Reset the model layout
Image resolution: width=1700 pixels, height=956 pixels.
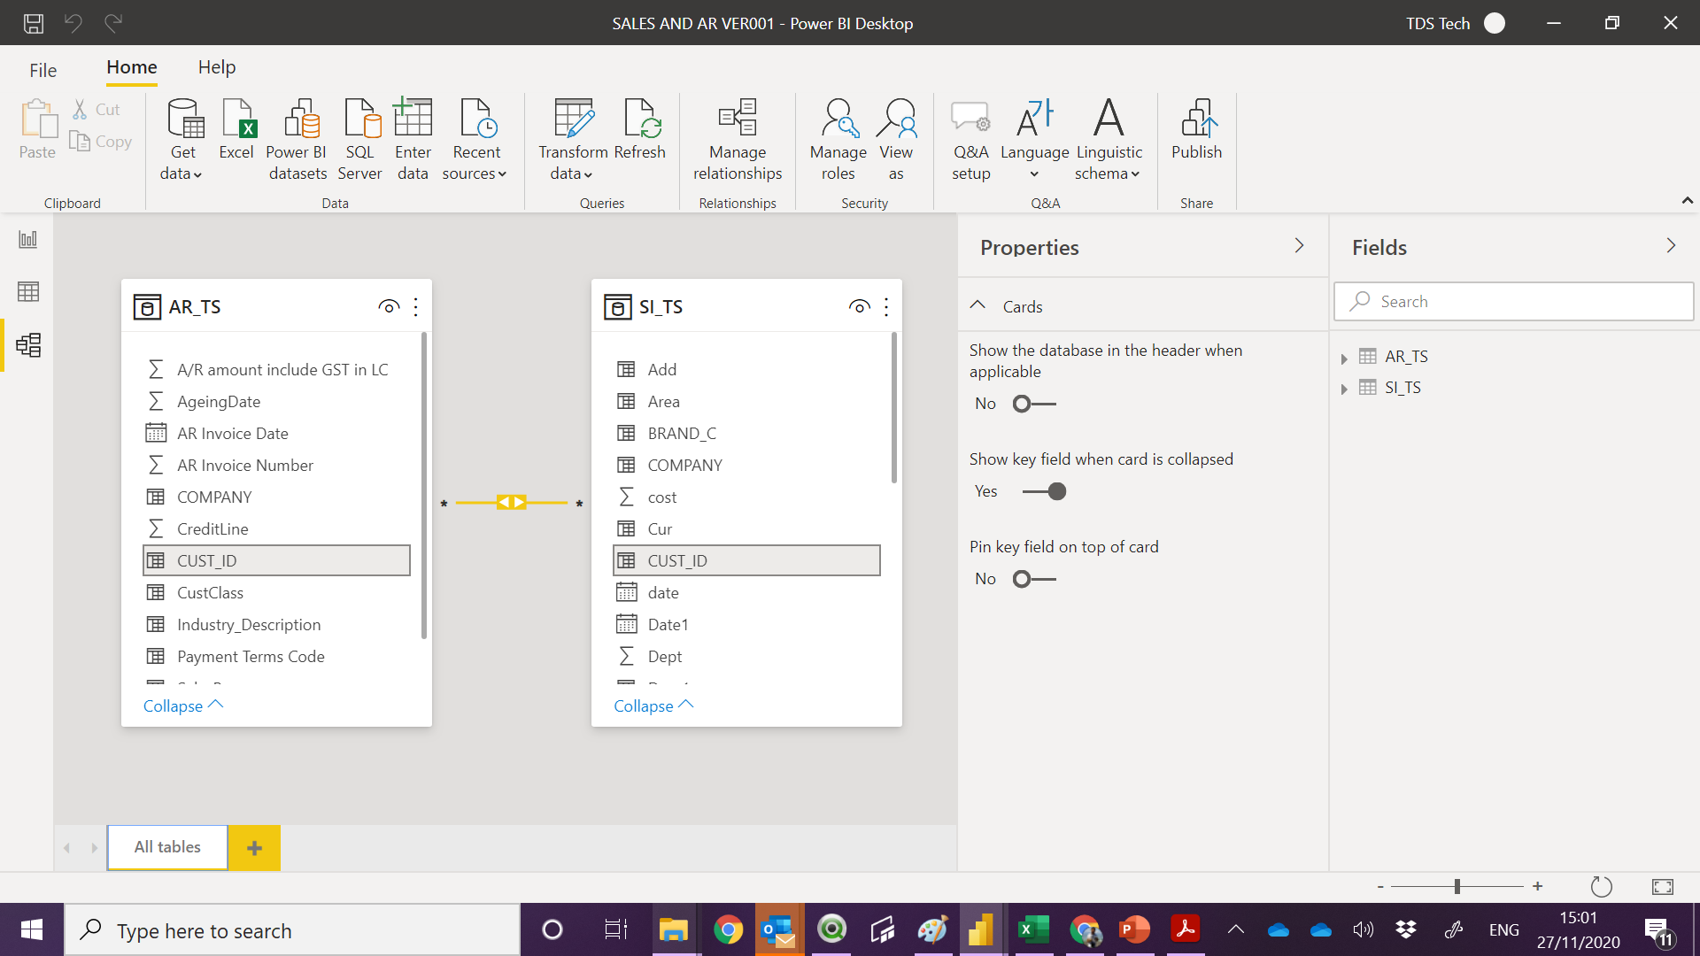click(x=1602, y=886)
